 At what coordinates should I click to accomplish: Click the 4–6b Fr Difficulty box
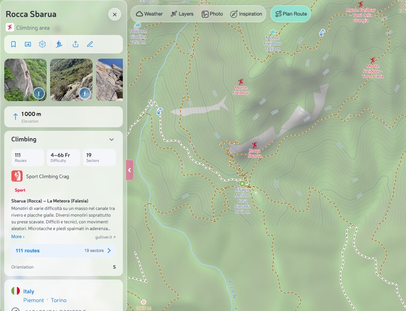(x=63, y=157)
